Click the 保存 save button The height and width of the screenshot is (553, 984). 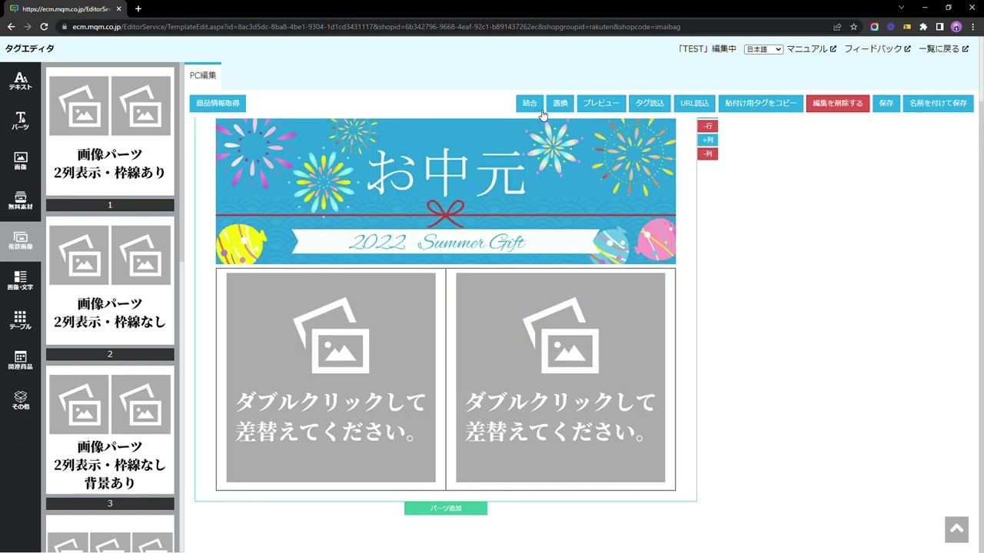886,103
